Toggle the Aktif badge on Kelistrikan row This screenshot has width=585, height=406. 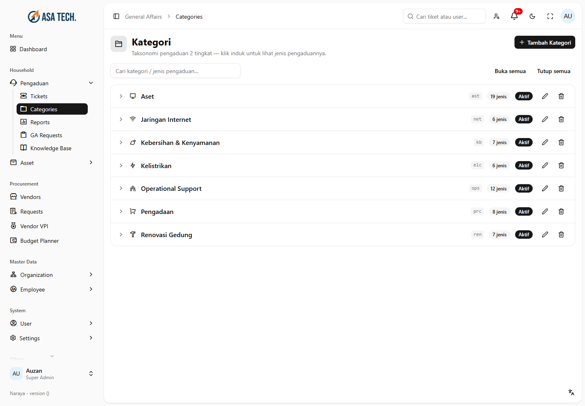[524, 166]
